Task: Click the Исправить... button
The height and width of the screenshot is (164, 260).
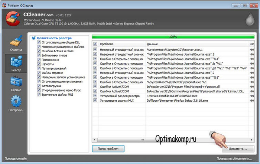Action: [238, 149]
